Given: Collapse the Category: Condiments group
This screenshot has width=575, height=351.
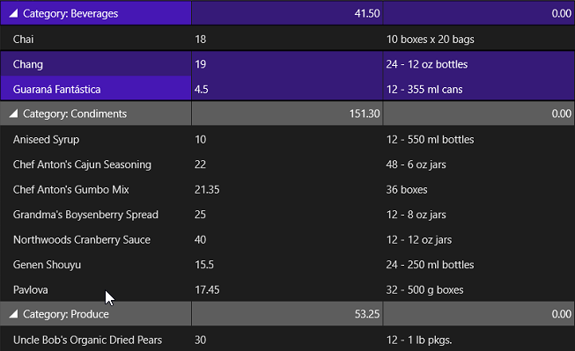Looking at the screenshot, I should [13, 113].
